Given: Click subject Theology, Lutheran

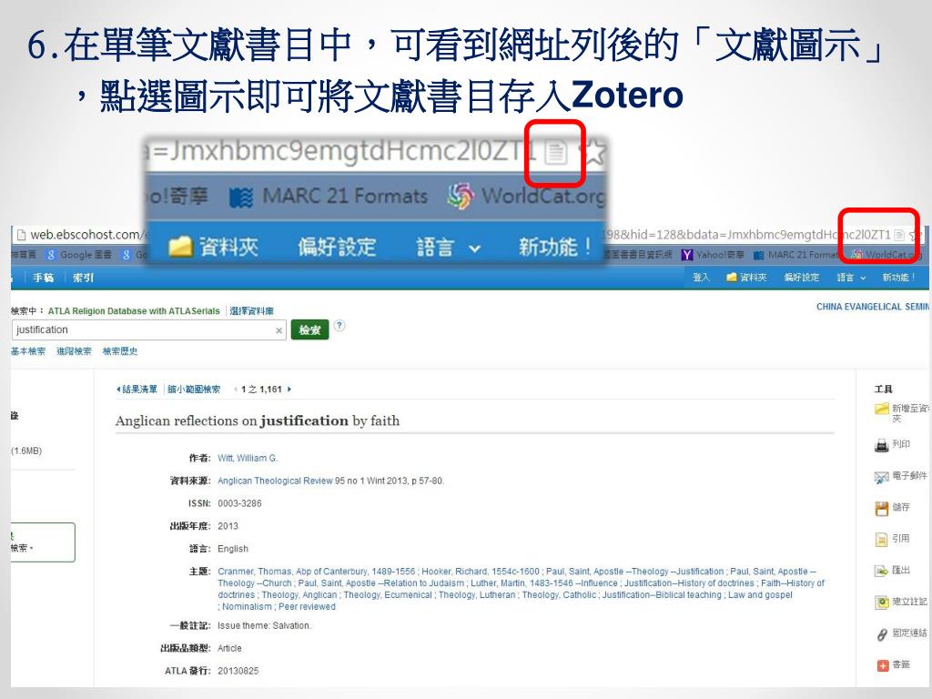Looking at the screenshot, I should click(477, 595).
